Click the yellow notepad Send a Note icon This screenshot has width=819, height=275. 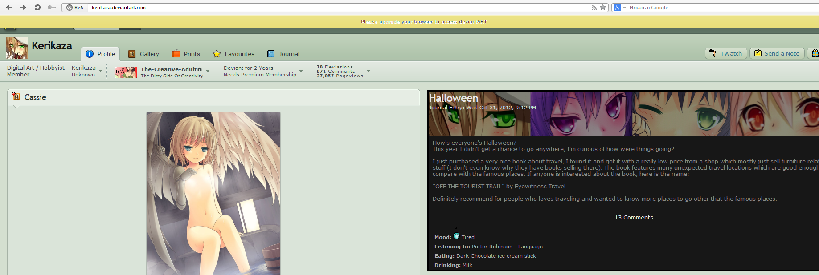pyautogui.click(x=758, y=53)
